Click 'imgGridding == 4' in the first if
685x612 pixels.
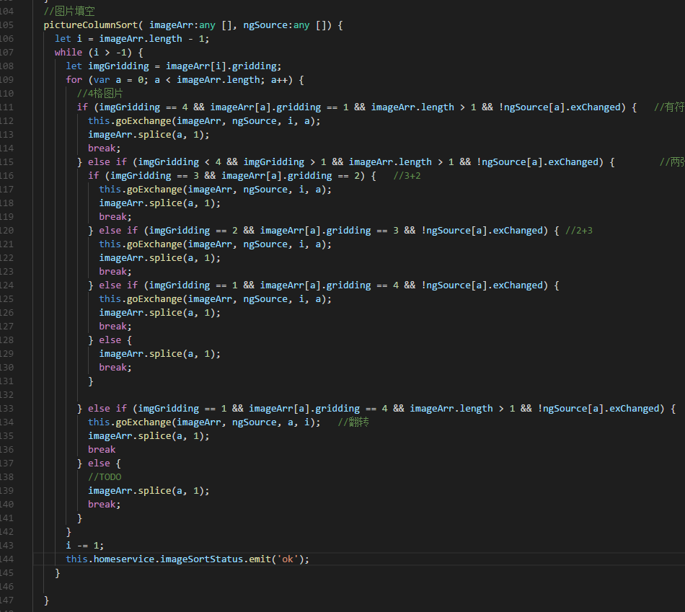point(143,107)
